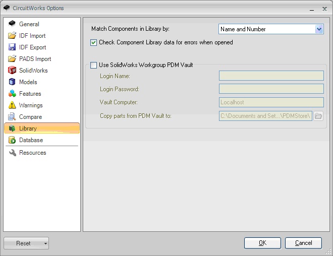Select the IDF Import folder icon
Screen dimensions: 333x256
coord(12,35)
